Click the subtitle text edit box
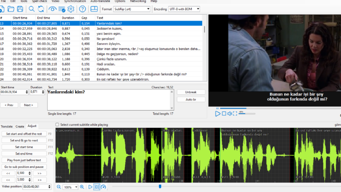The width and height of the screenshot is (341, 192). point(111,100)
